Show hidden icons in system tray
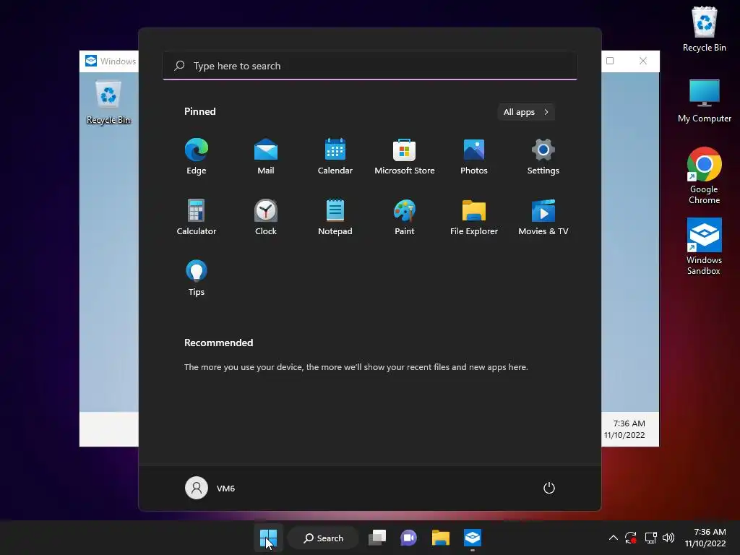740x555 pixels. coord(613,538)
